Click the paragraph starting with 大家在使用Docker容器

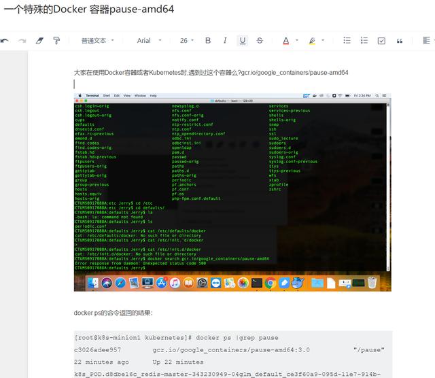point(211,73)
